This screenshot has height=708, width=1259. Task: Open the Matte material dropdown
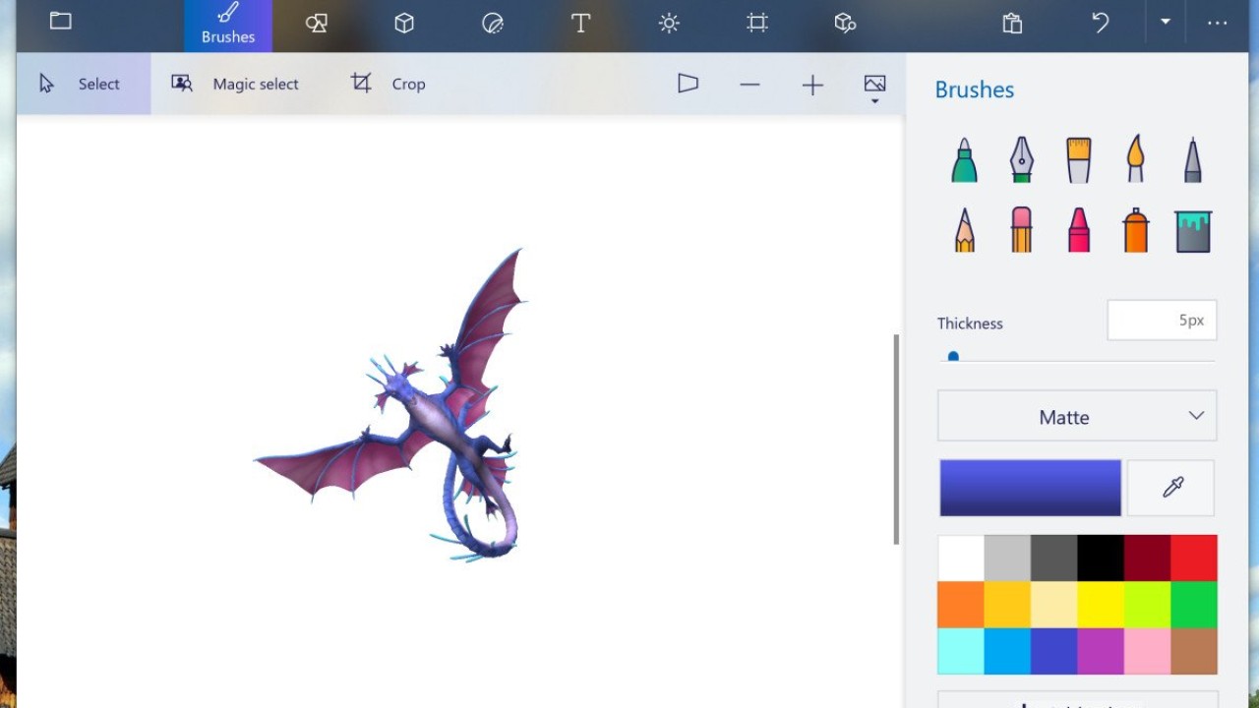coord(1077,416)
